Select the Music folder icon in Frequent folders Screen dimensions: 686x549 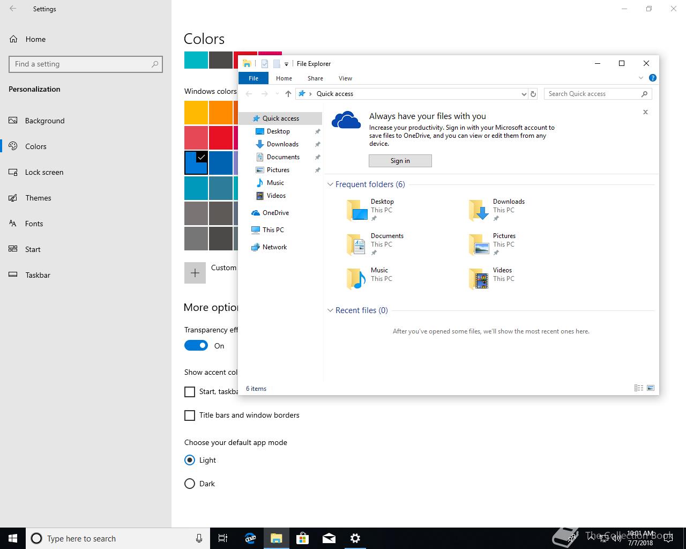coord(357,279)
